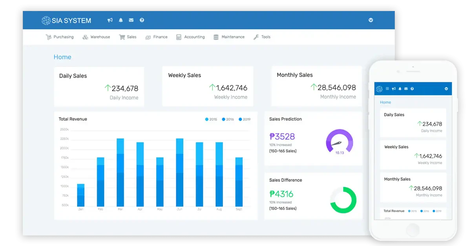Tap the phone's physical home button
This screenshot has height=246, width=471.
click(413, 230)
